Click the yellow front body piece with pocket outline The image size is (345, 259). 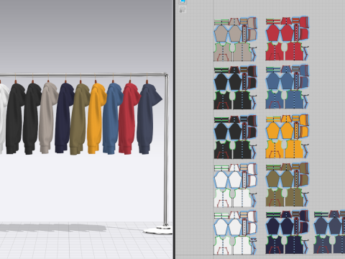(x=275, y=149)
